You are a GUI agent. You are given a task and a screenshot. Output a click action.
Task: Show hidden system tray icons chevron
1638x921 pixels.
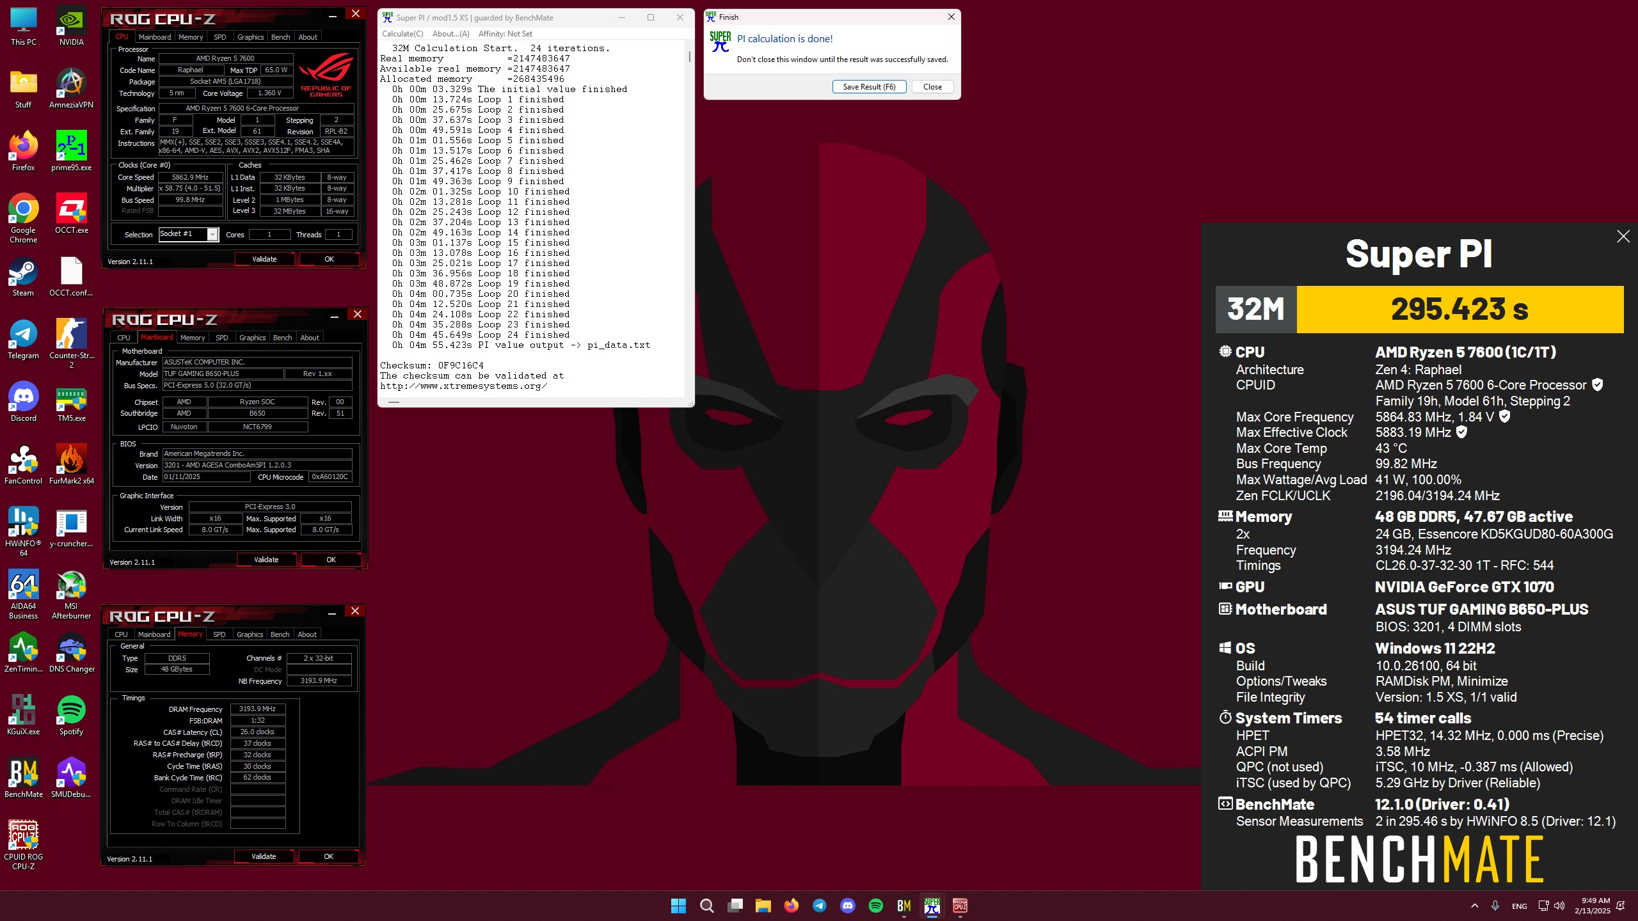click(x=1474, y=906)
